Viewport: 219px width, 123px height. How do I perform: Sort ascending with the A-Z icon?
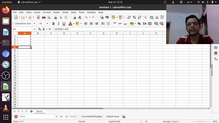click(x=134, y=17)
